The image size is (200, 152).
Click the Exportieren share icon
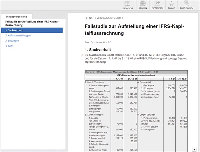157,5
